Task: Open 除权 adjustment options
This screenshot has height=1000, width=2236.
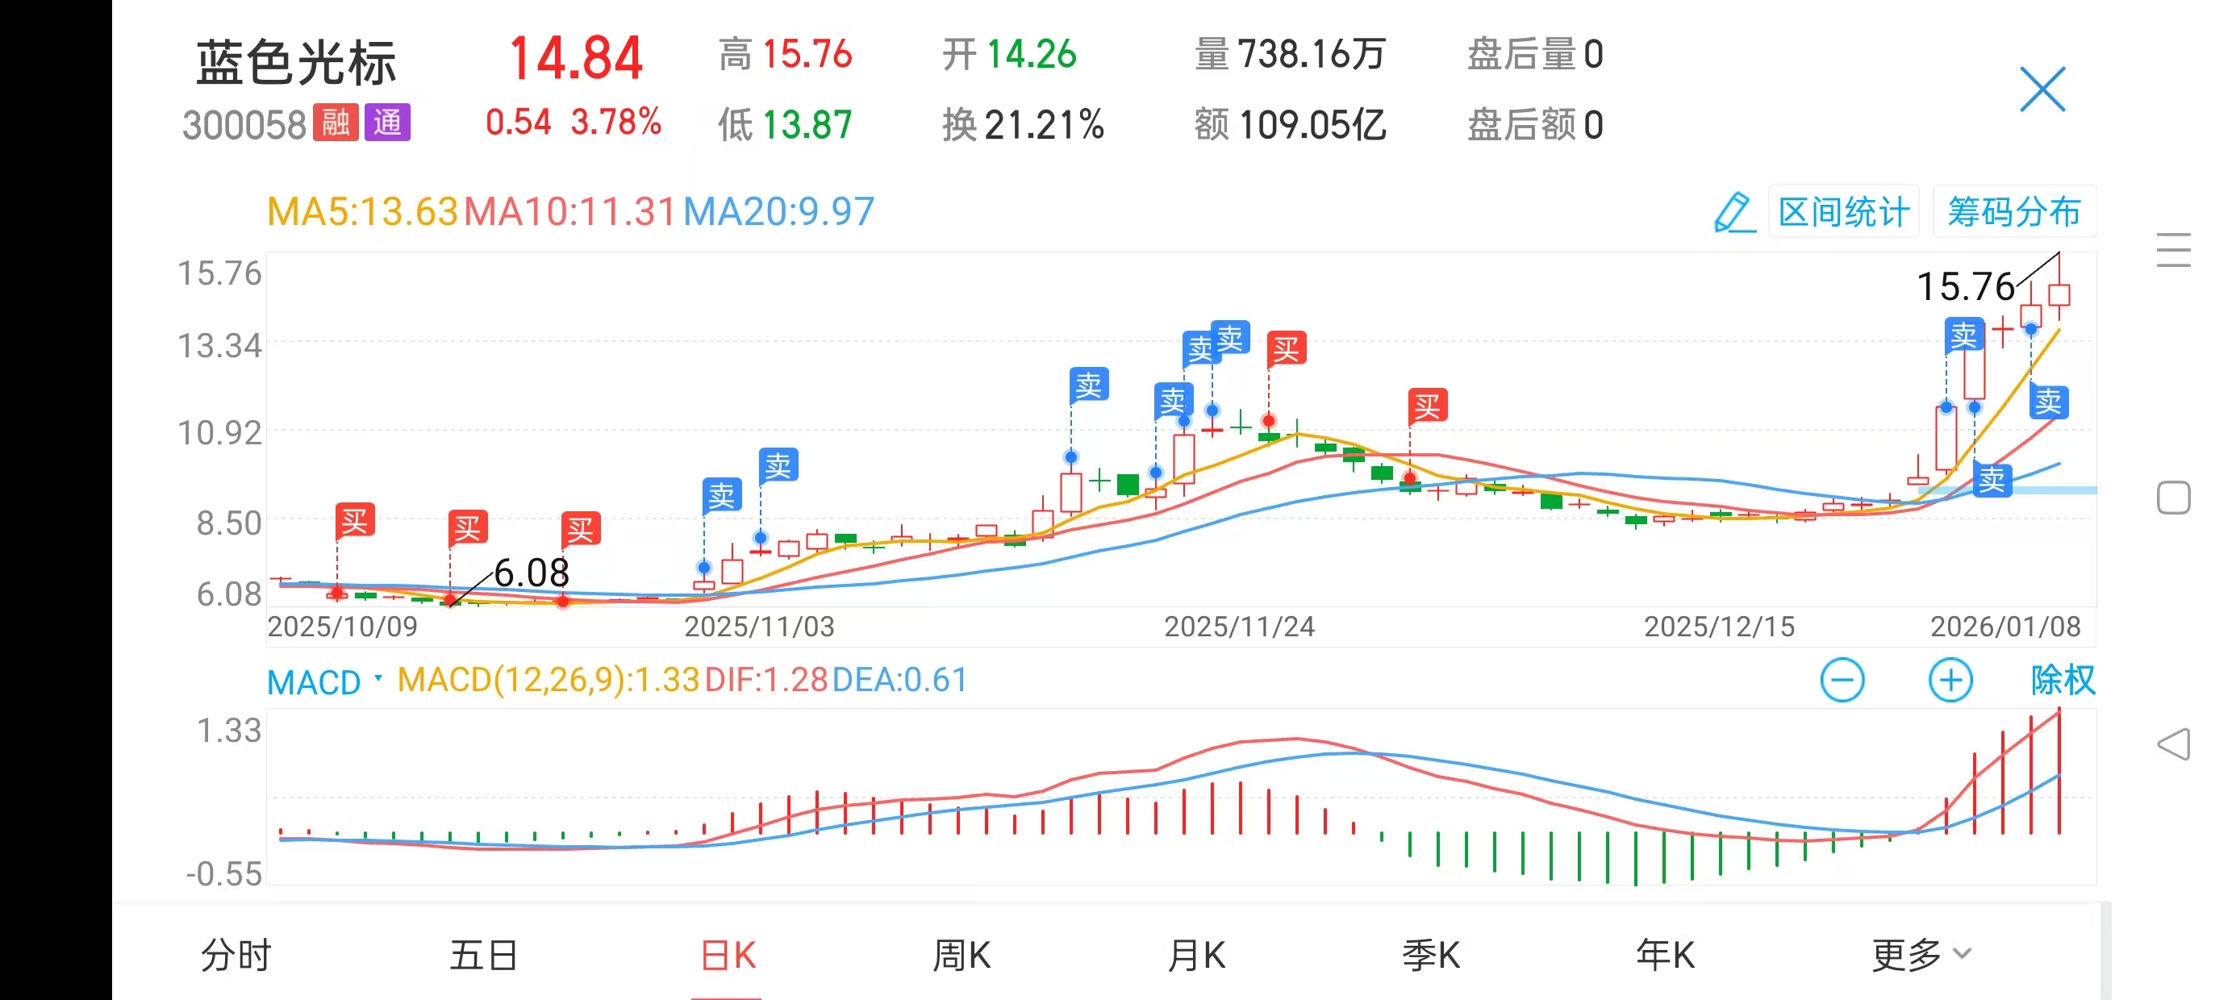Action: [x=2063, y=680]
